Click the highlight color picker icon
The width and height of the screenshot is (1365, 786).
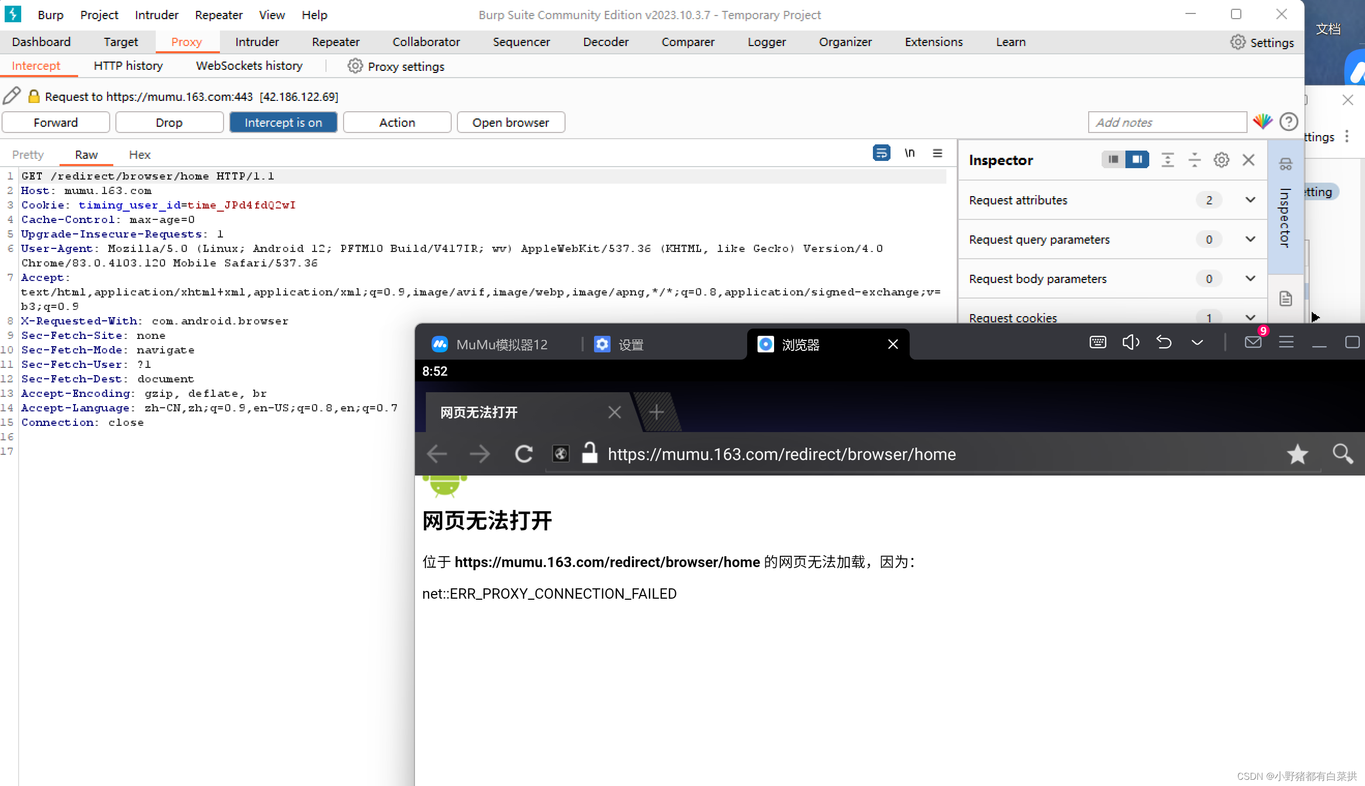tap(1262, 122)
